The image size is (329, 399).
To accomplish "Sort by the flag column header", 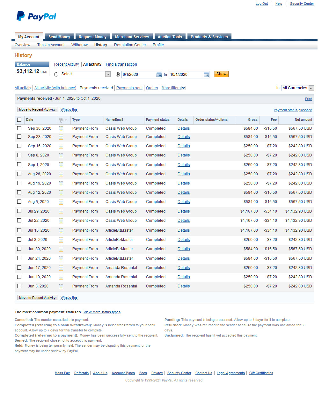I will [63, 120].
